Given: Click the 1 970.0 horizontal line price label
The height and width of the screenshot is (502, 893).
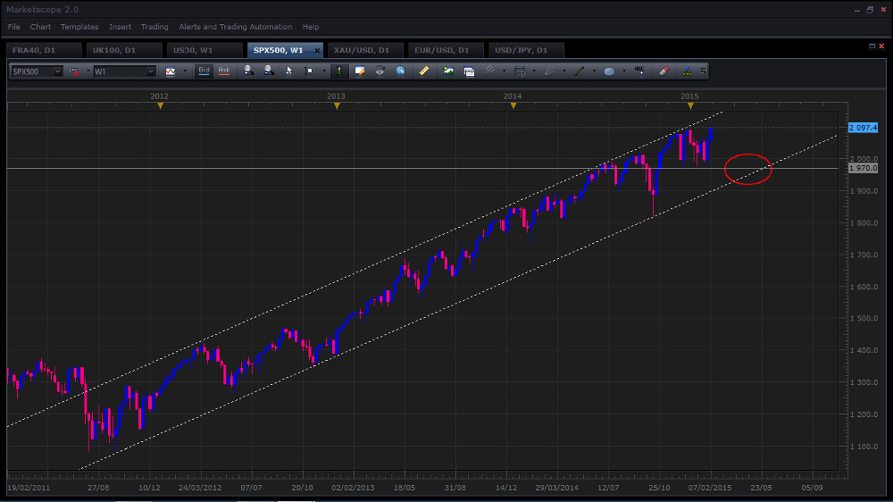Looking at the screenshot, I should tap(863, 168).
